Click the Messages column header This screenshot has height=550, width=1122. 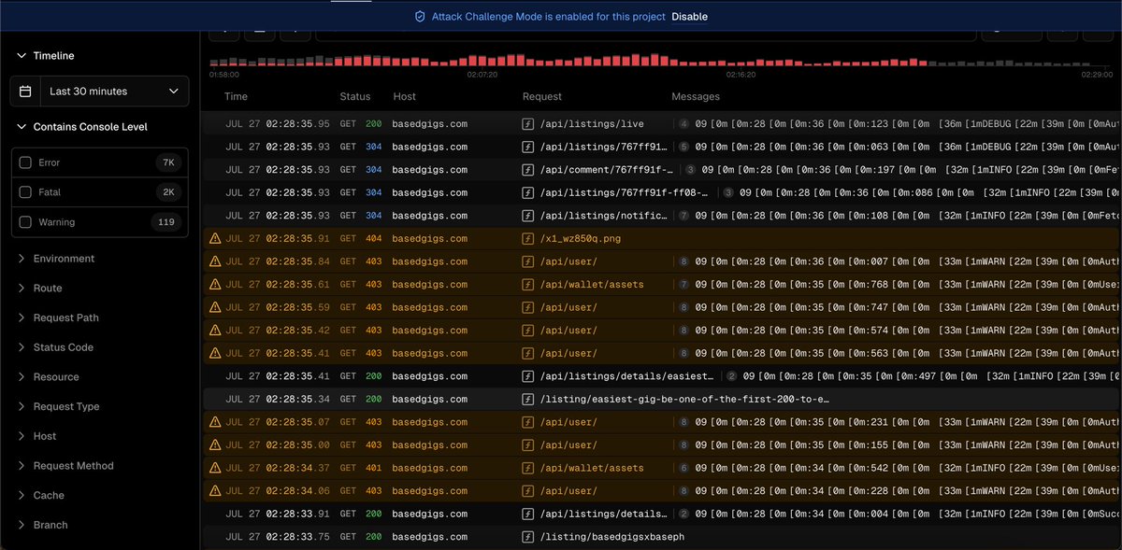[696, 96]
